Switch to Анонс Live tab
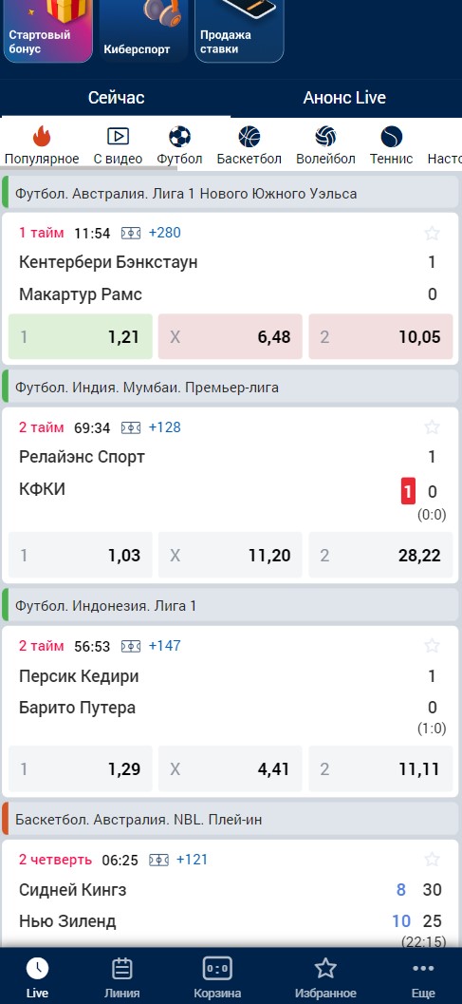 point(344,97)
